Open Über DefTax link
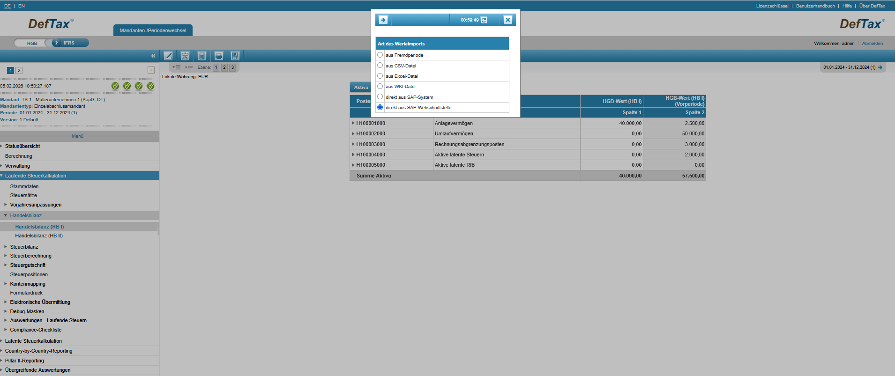The image size is (895, 376). 872,6
